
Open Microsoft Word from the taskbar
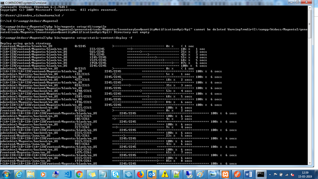pos(249,174)
